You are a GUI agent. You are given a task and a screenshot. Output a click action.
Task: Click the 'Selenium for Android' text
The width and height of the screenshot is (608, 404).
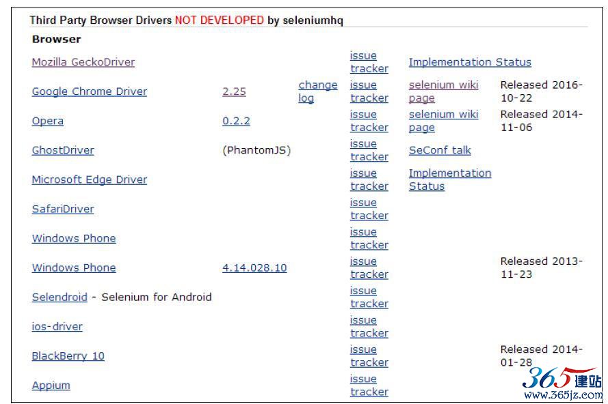[157, 297]
